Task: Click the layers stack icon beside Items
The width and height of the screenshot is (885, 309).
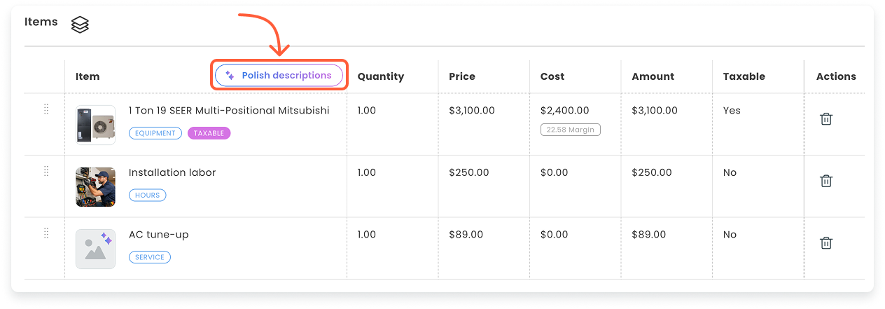Action: (81, 25)
